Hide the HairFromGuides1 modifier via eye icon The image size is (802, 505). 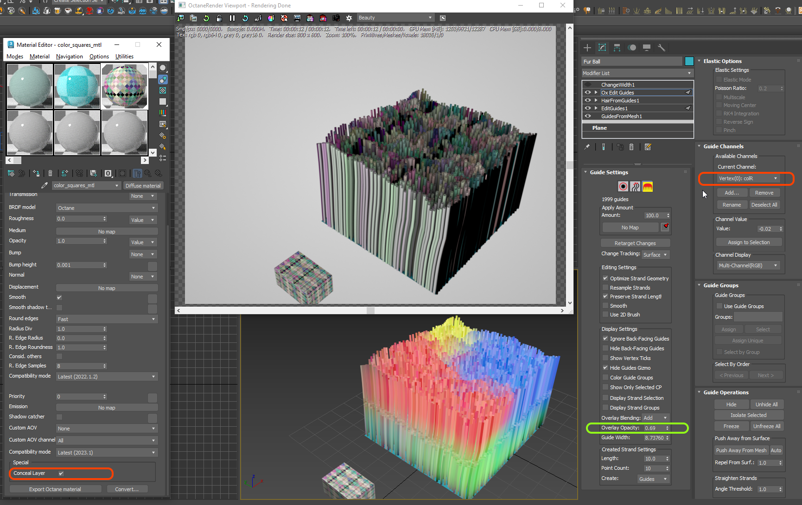point(588,101)
